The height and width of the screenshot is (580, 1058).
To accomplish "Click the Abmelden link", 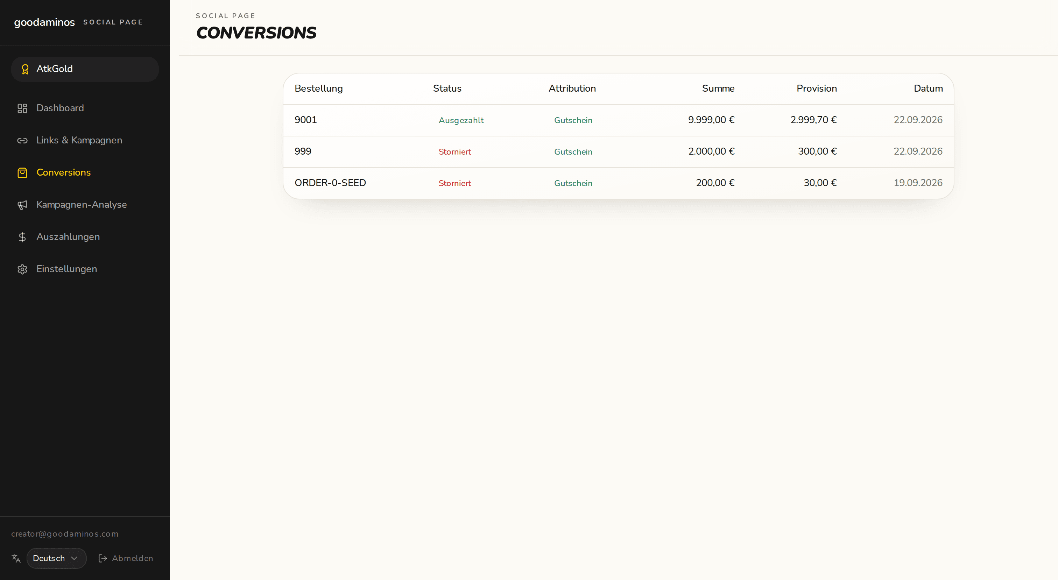I will point(132,558).
